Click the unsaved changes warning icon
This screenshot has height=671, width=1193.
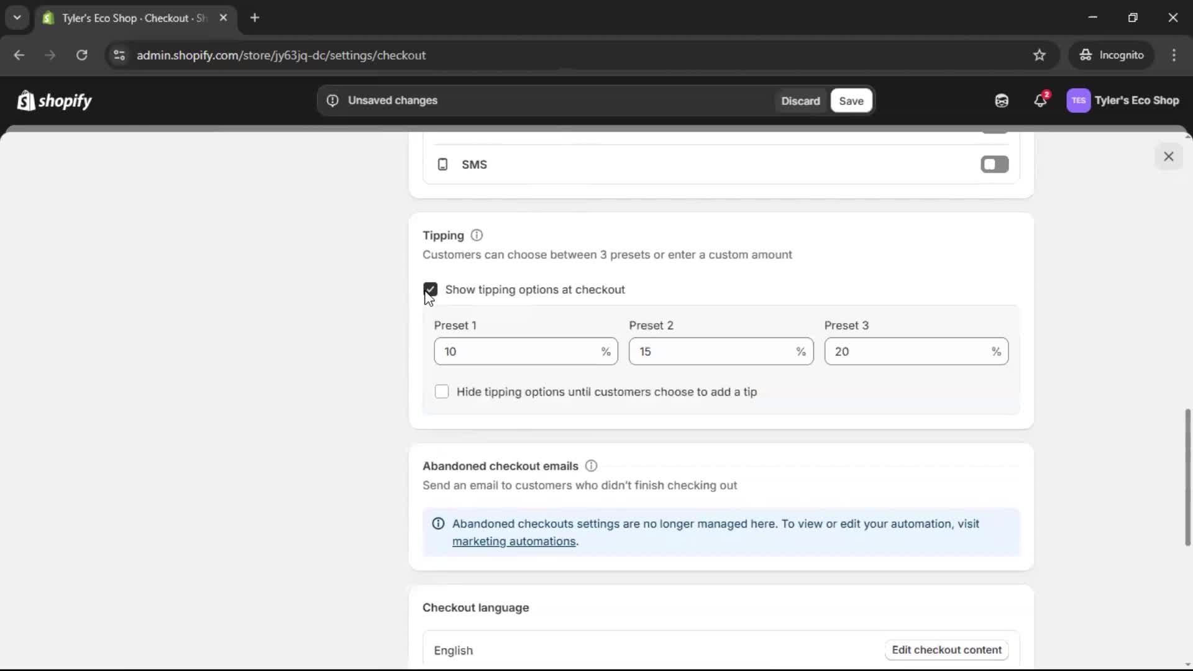pyautogui.click(x=332, y=100)
